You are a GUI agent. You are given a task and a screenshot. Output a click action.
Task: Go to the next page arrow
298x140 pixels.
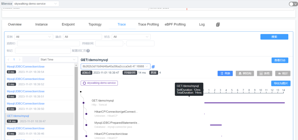tap(19, 60)
